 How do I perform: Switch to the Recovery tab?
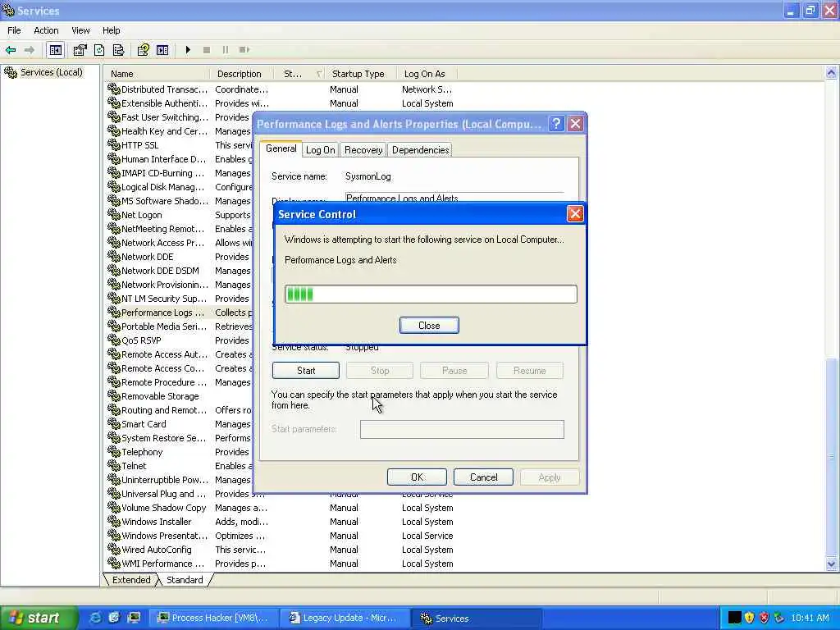[x=363, y=151]
